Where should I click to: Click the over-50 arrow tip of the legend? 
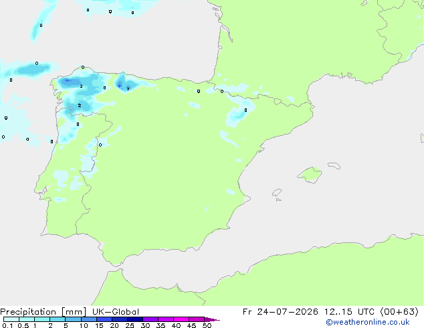click(212, 319)
